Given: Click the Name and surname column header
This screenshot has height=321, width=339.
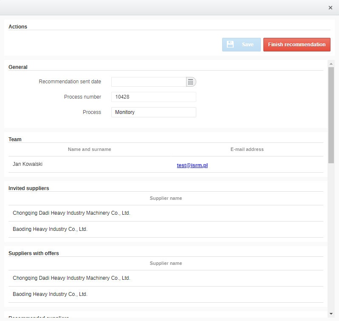Looking at the screenshot, I should [x=89, y=149].
